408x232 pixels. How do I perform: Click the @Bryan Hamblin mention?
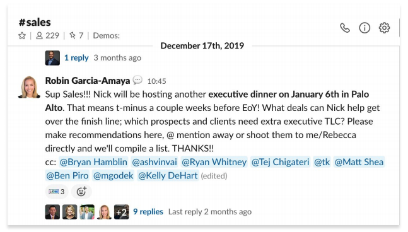click(93, 162)
